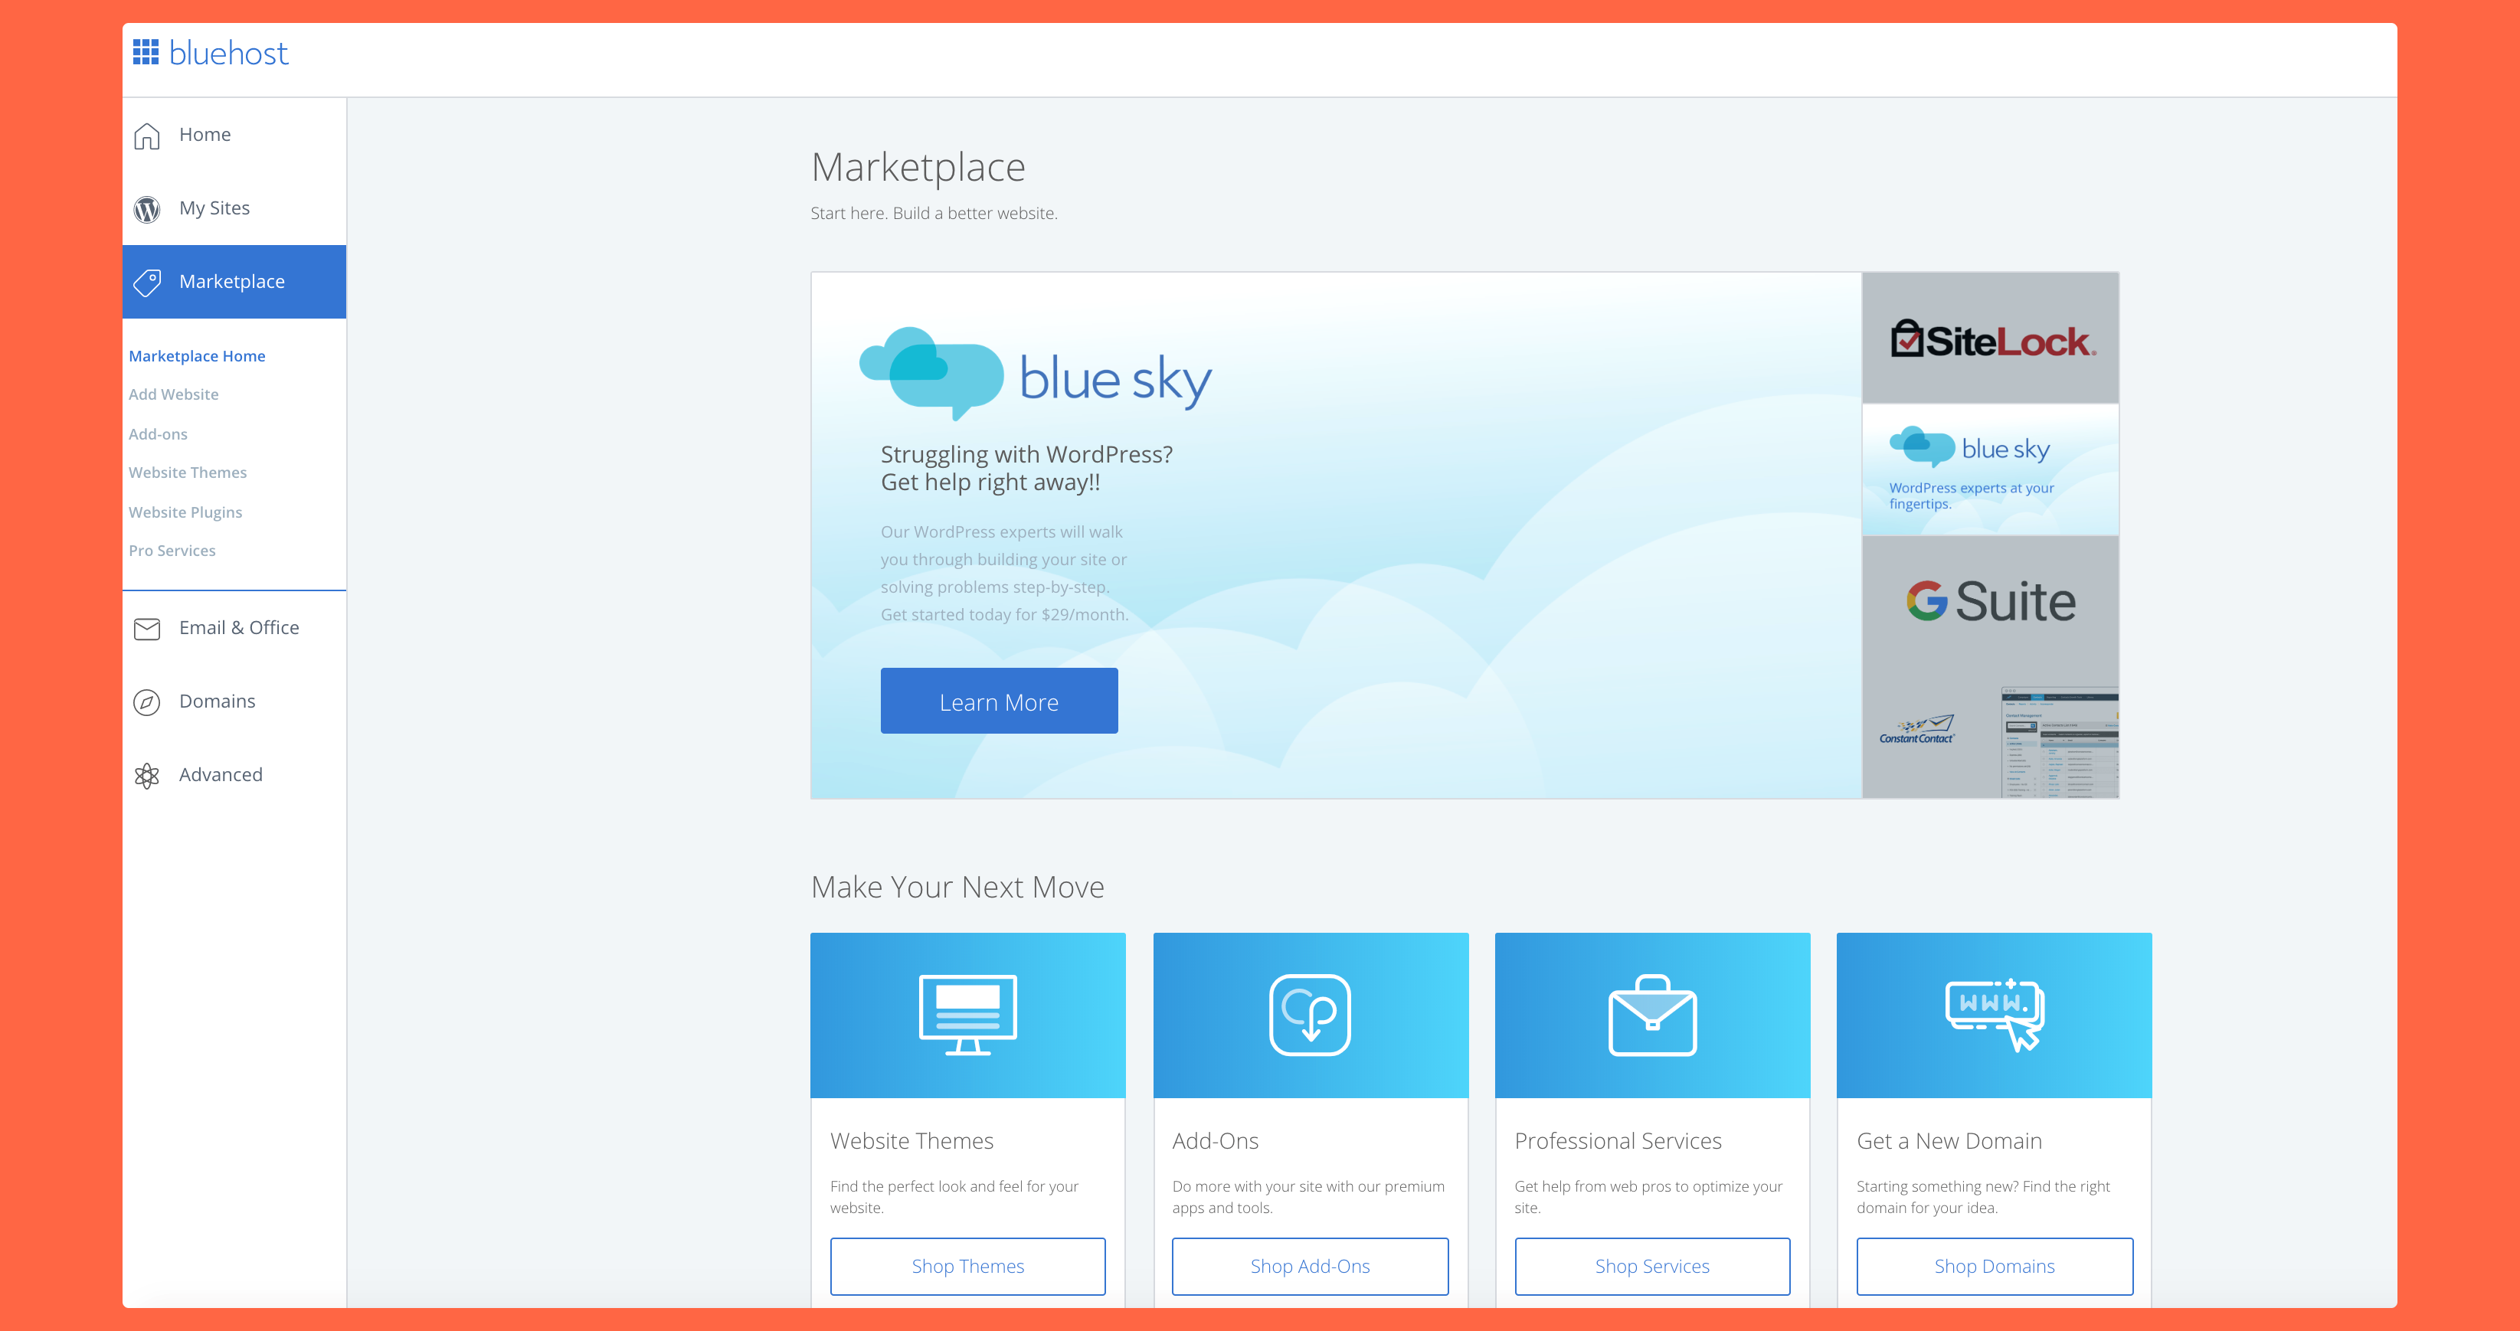The image size is (2520, 1331).
Task: Open the Pro Services submenu link
Action: (x=172, y=551)
